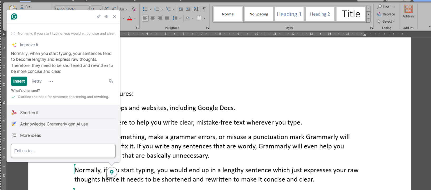Click the Clear All Formatting icon

point(134,9)
